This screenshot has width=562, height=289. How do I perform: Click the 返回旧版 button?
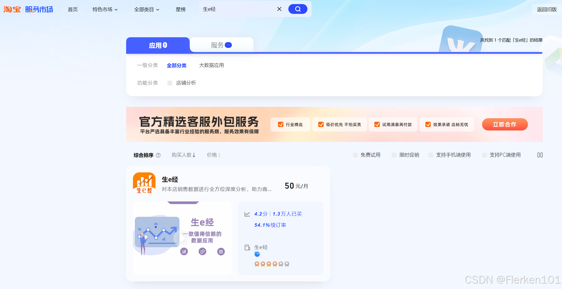[x=547, y=10]
